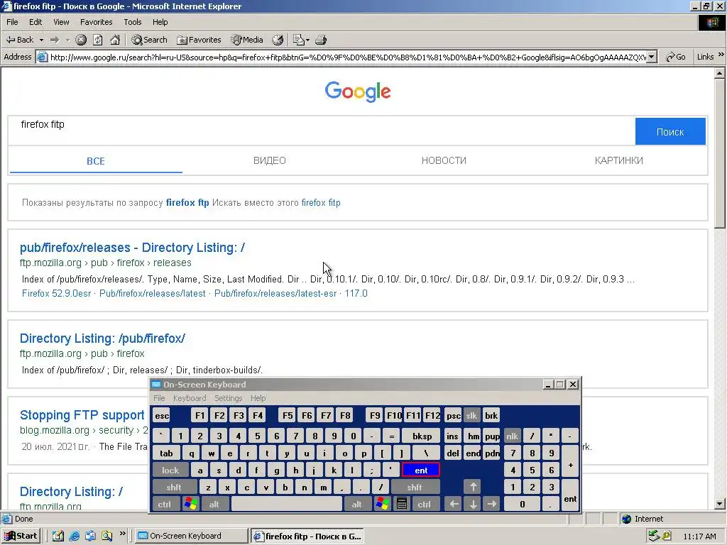The height and width of the screenshot is (545, 727).
Task: Click the up arrow key on the On-Screen Keyboard
Action: [473, 487]
